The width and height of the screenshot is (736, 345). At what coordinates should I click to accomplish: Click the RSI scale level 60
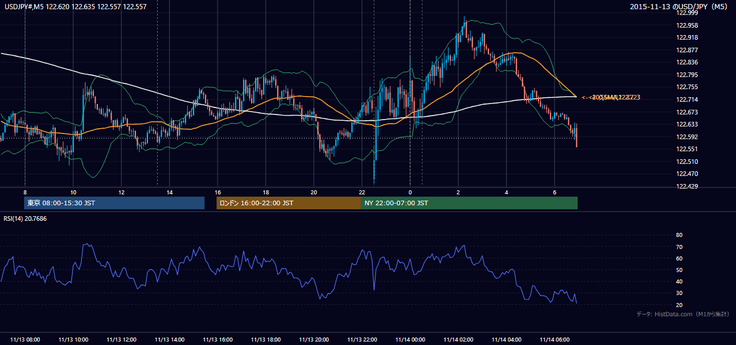(679, 258)
